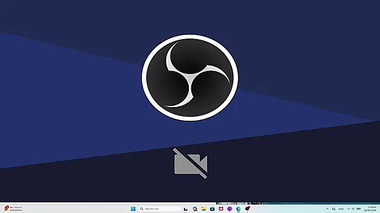Open the news widget at taskbar left
The image size is (380, 213).
14,209
